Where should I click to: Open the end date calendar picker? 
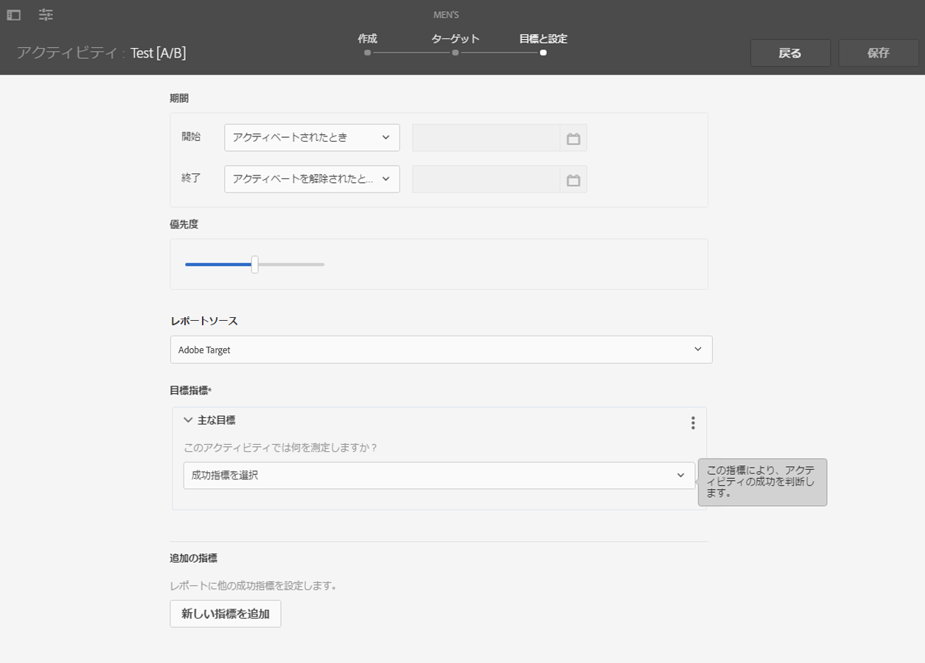point(573,179)
